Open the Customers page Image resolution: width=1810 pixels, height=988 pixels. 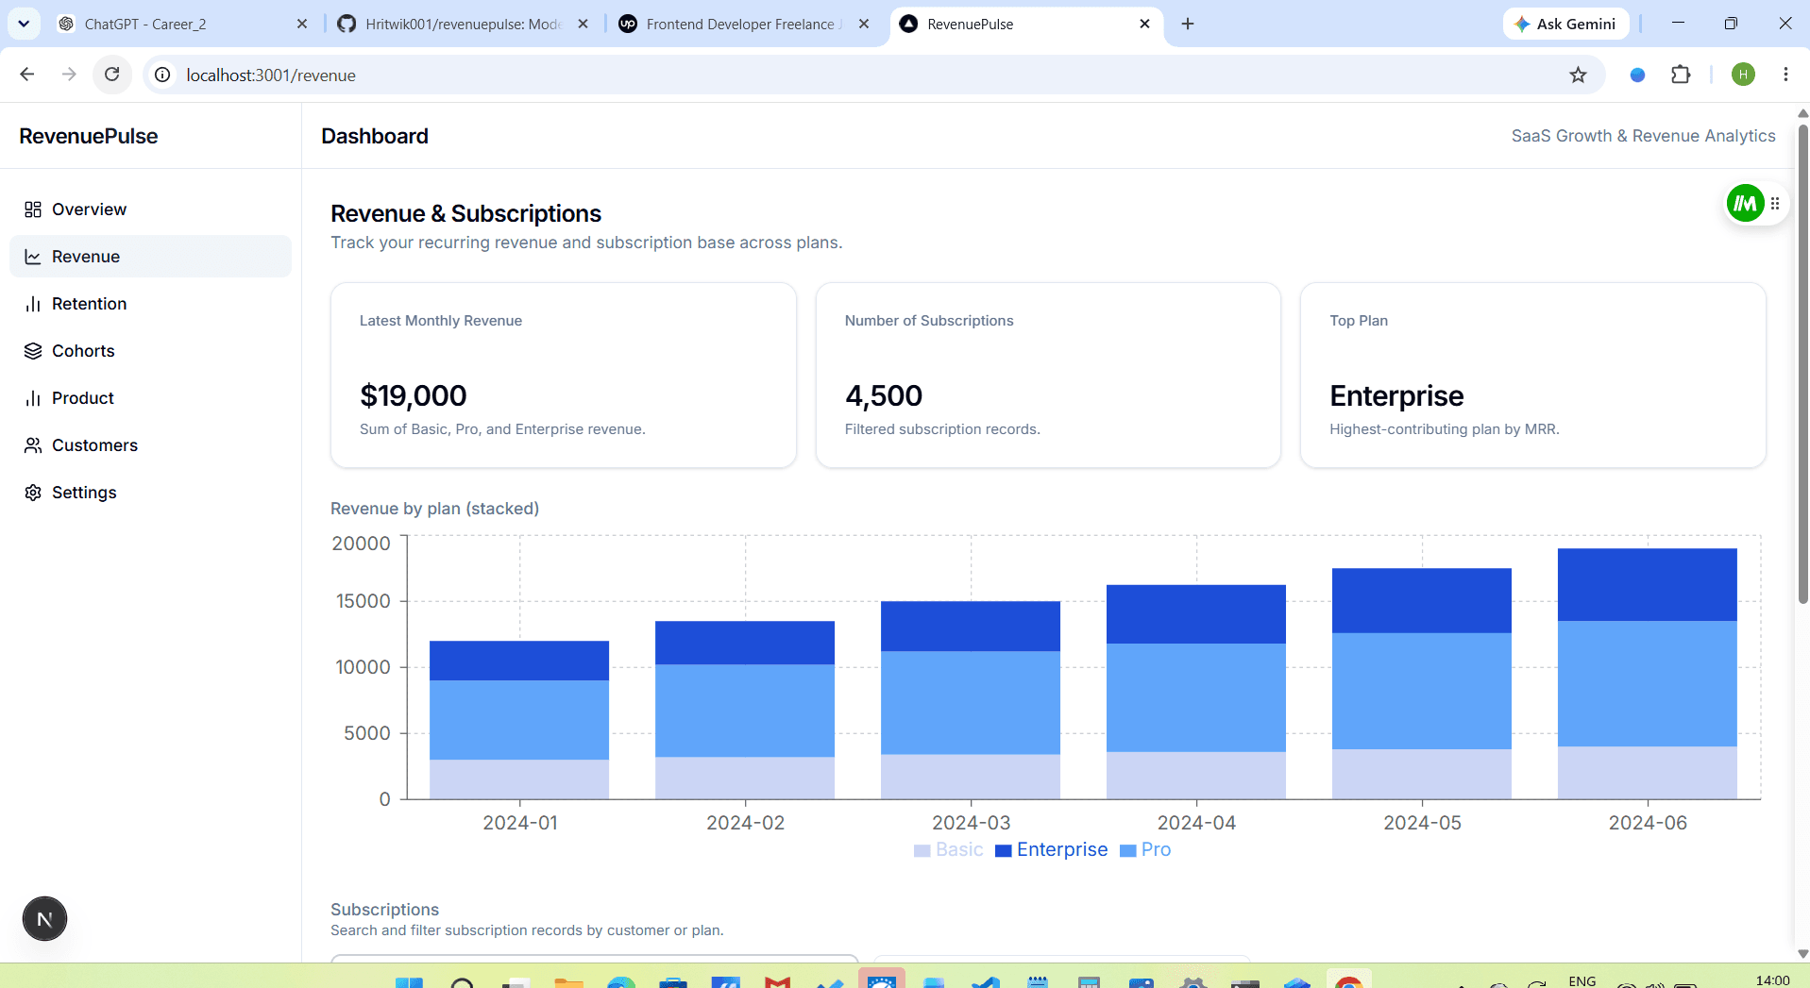150,445
